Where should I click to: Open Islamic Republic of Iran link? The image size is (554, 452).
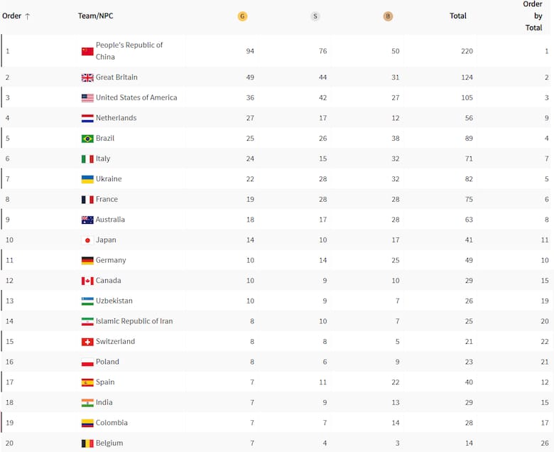134,321
